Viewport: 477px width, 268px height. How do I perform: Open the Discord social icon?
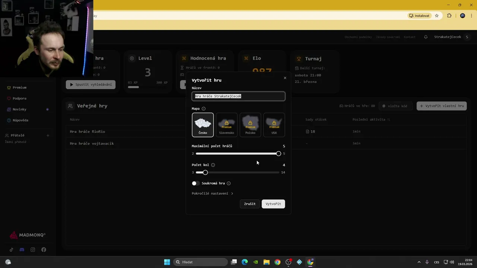22,250
